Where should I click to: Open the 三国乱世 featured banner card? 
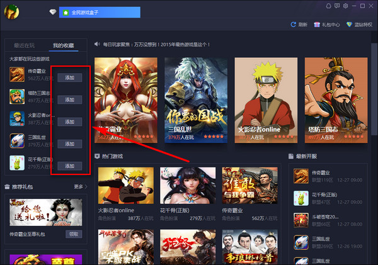point(196,100)
